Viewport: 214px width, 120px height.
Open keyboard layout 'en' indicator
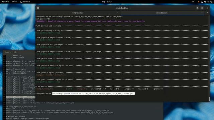193,2
